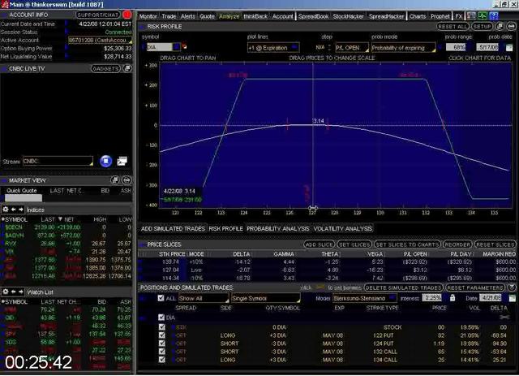Image resolution: width=519 pixels, height=376 pixels.
Task: Click the GADGETS button
Action: point(105,69)
